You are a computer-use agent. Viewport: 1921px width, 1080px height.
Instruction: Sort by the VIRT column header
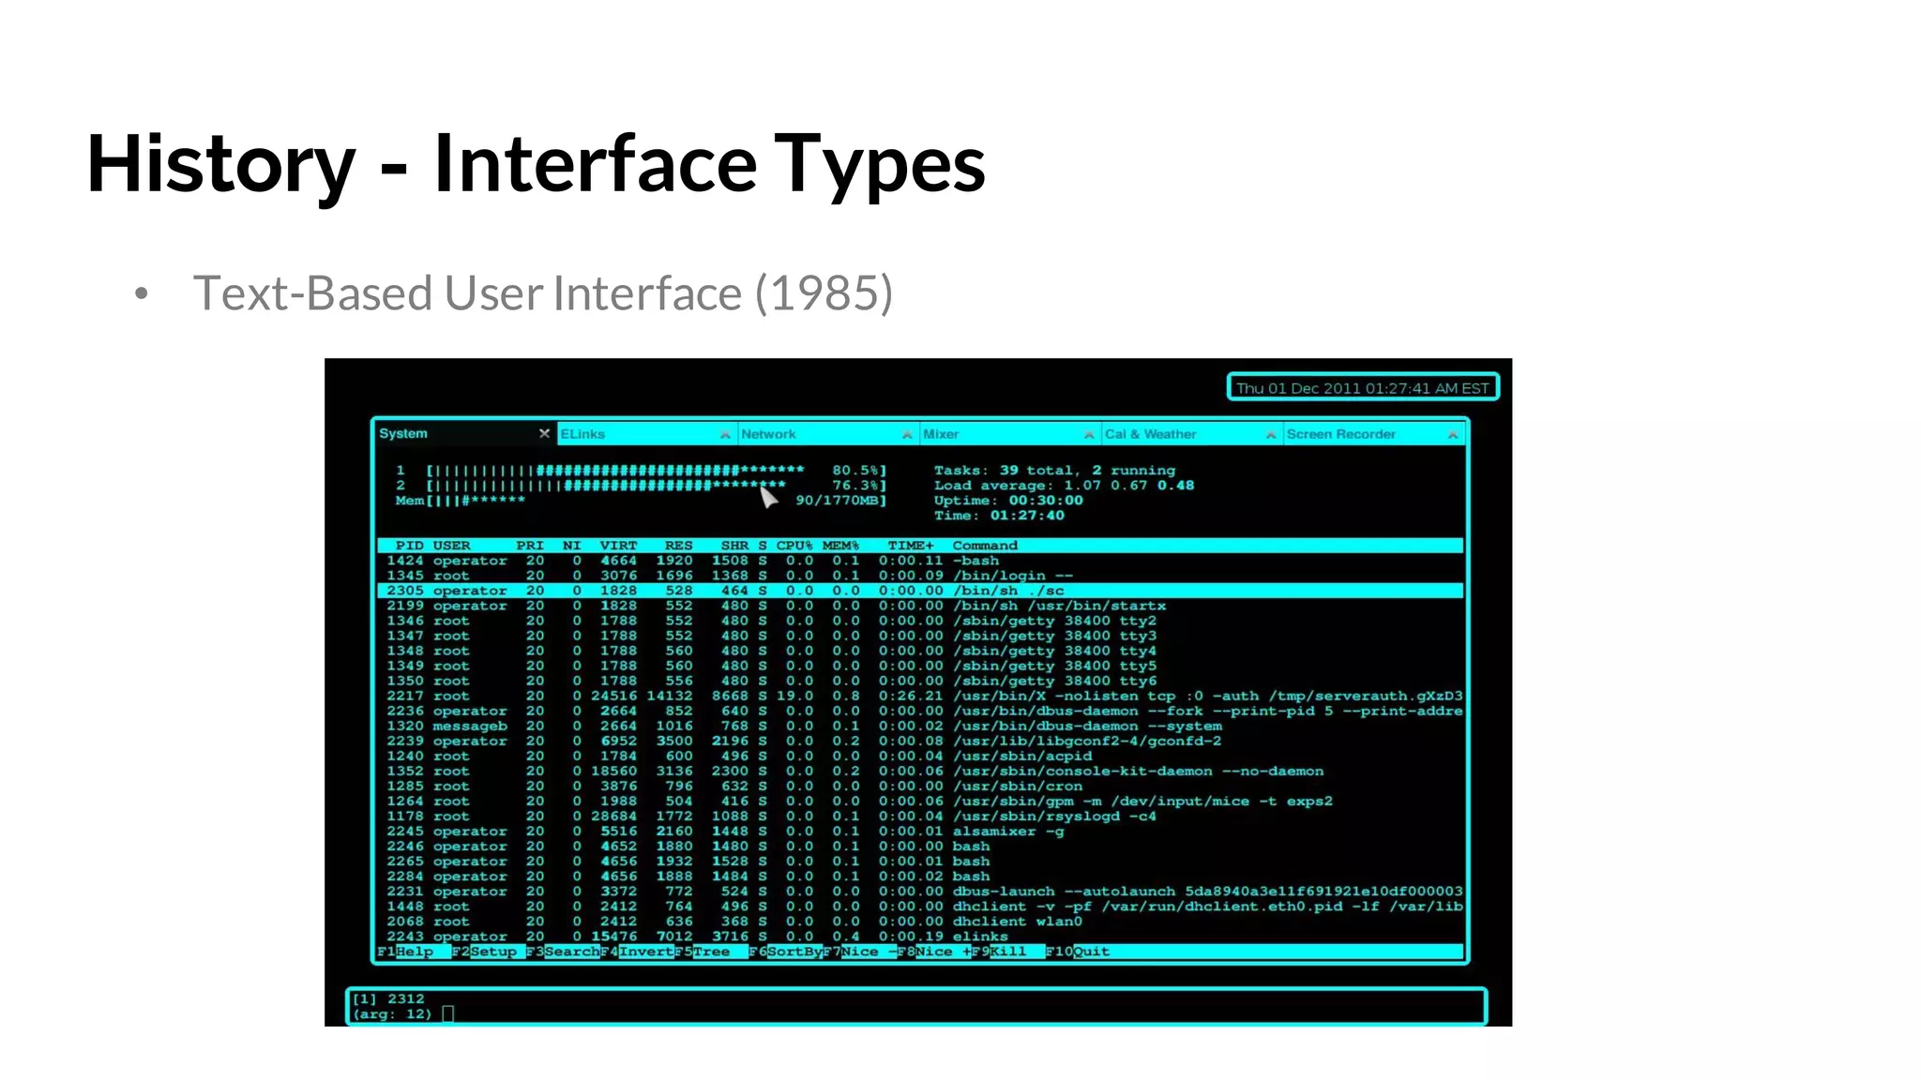618,546
